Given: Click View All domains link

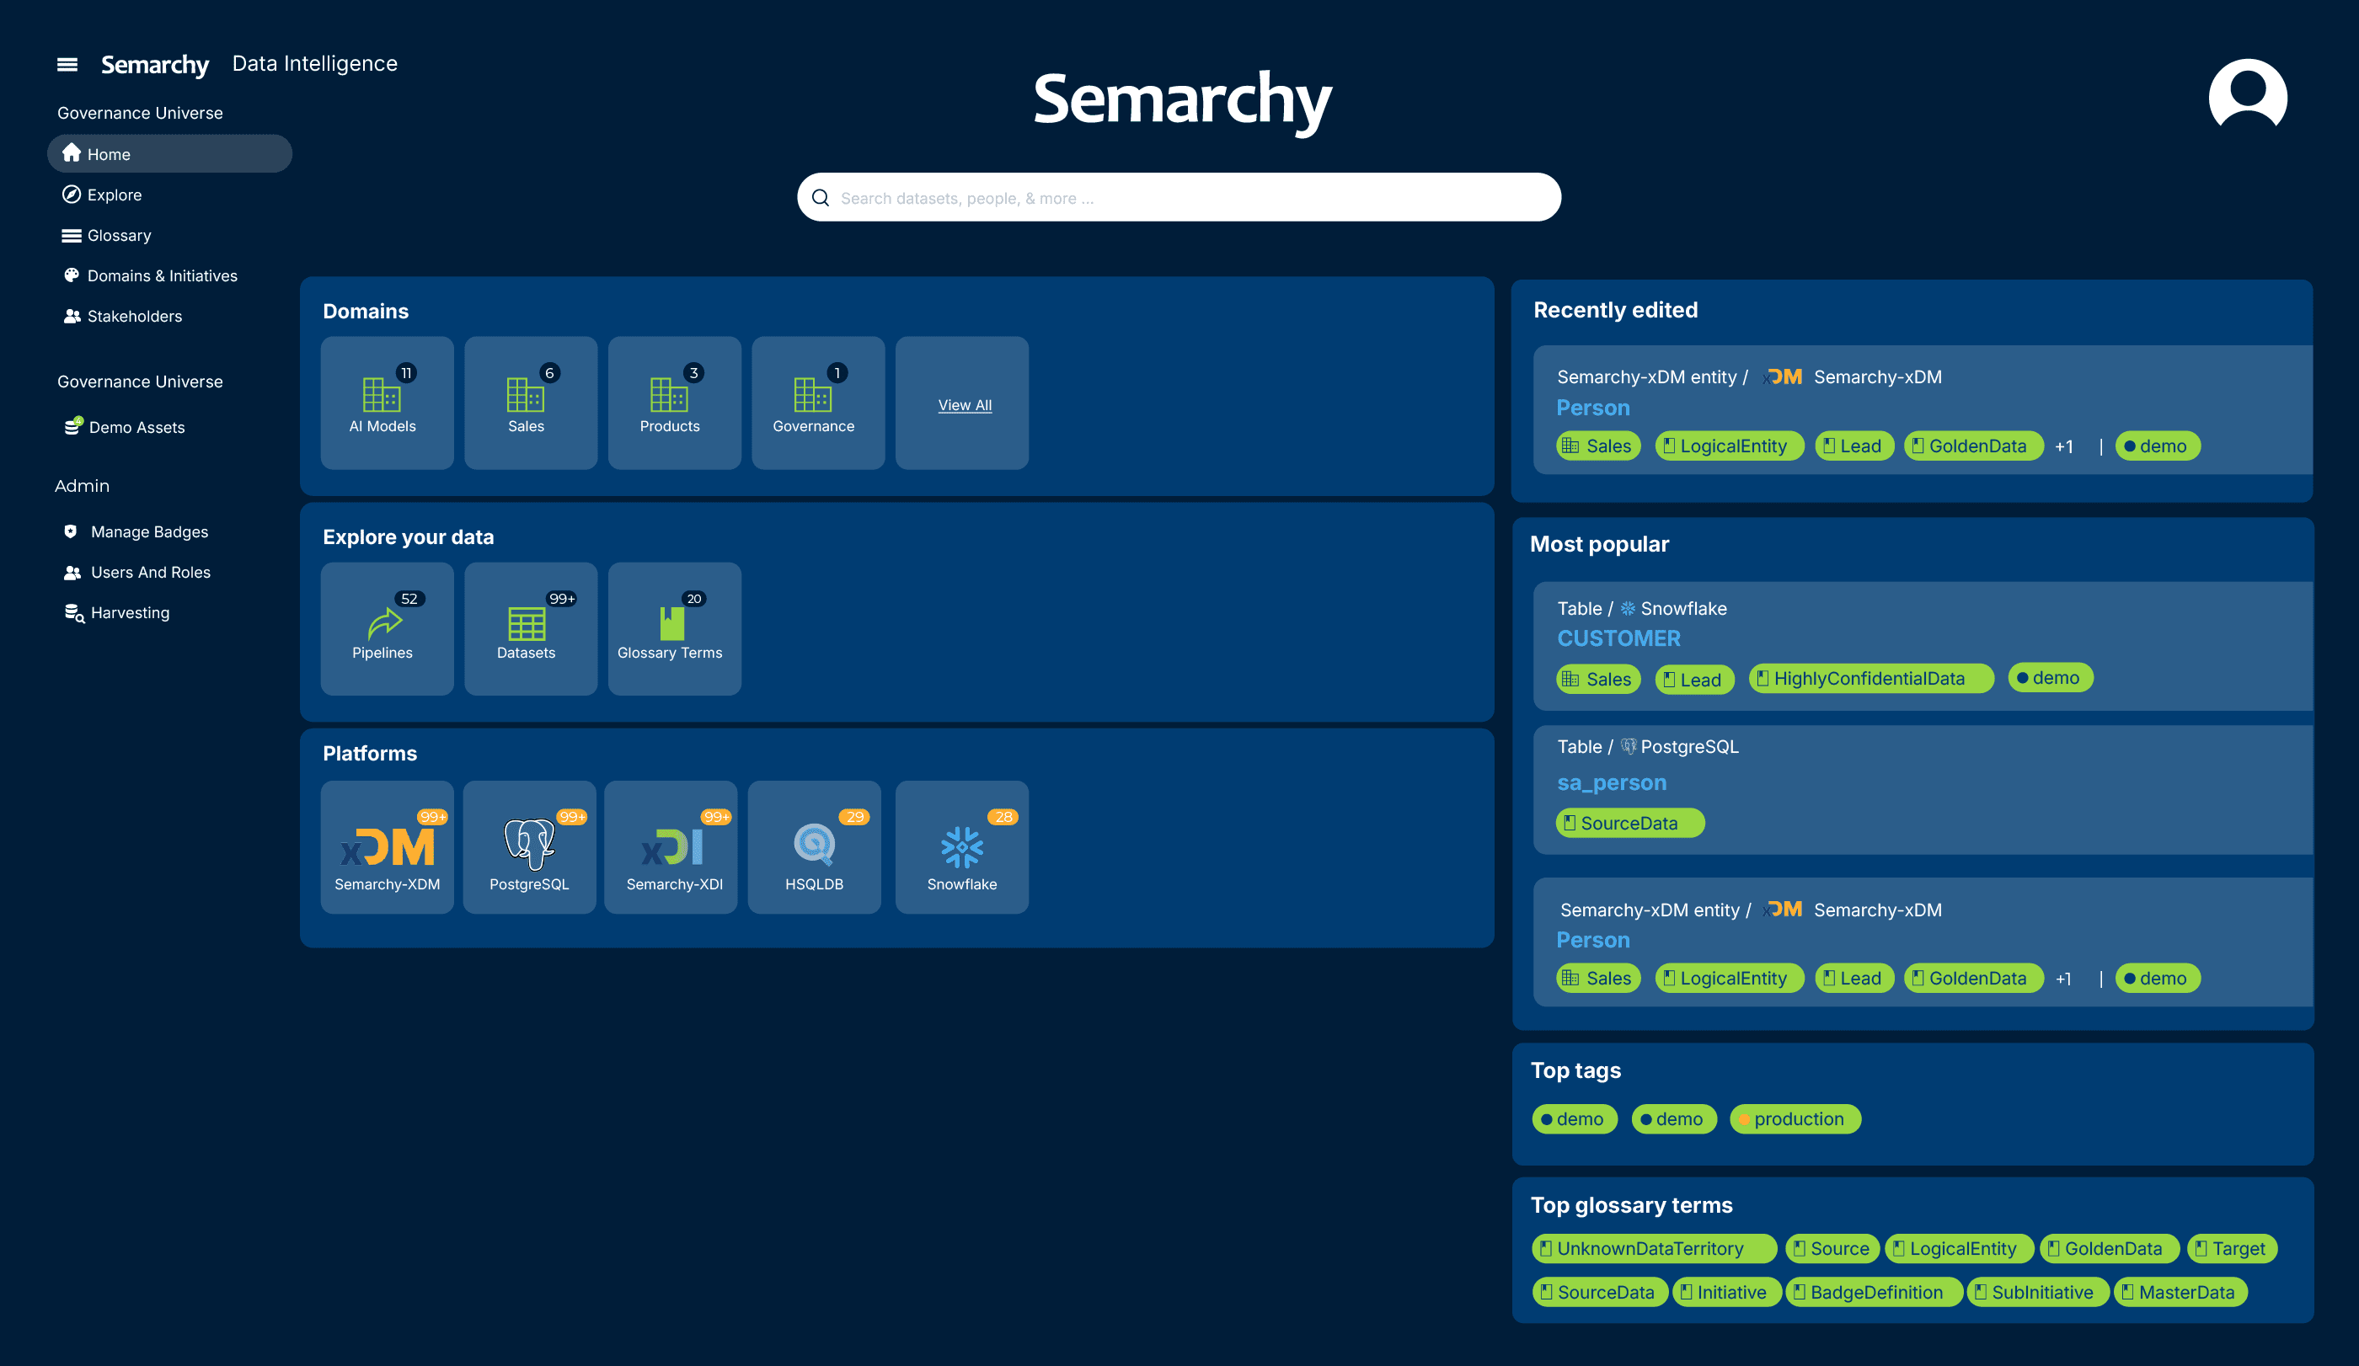Looking at the screenshot, I should [x=961, y=403].
